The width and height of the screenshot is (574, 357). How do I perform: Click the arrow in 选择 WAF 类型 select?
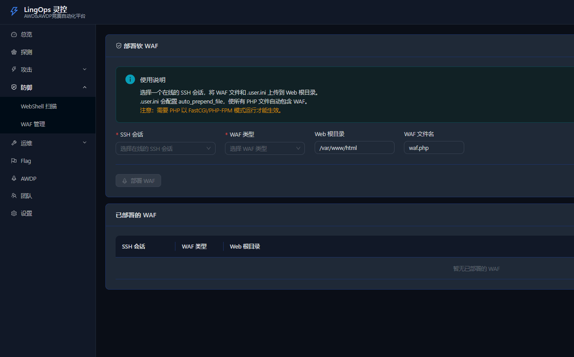[x=298, y=149]
